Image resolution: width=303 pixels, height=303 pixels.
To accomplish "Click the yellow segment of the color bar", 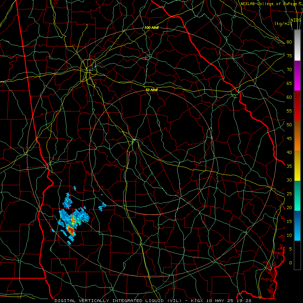I will (297, 166).
